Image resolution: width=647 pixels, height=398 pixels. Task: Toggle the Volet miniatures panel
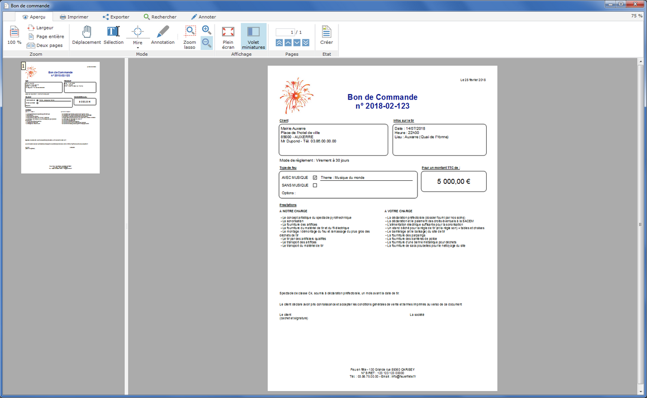(x=254, y=37)
